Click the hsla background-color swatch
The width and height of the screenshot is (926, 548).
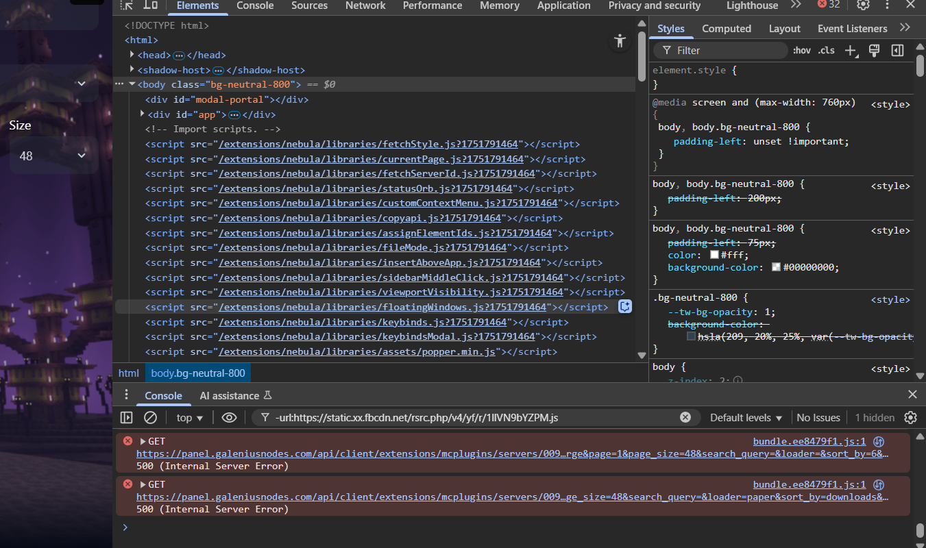coord(692,336)
